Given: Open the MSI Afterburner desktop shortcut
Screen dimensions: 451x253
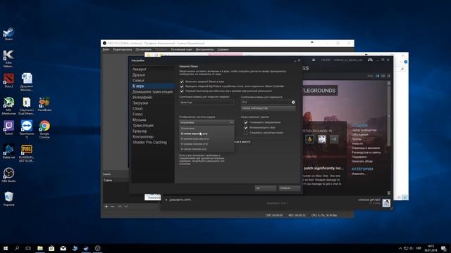Looking at the screenshot, I should coord(8,106).
